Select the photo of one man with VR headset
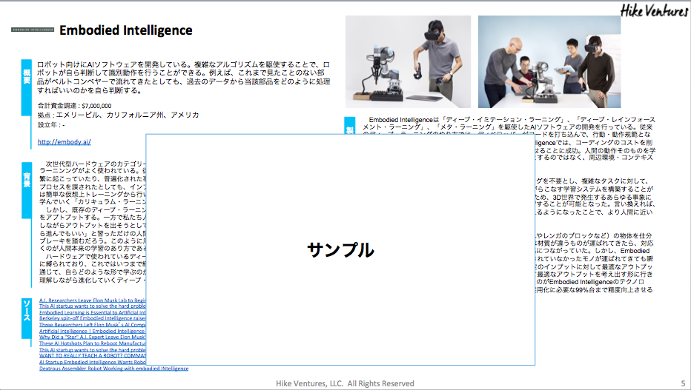 click(x=408, y=62)
